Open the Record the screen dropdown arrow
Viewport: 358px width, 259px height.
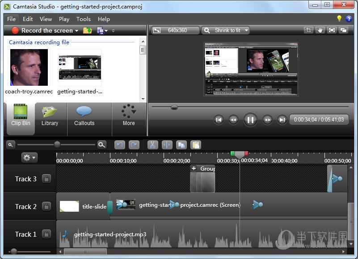pyautogui.click(x=77, y=30)
